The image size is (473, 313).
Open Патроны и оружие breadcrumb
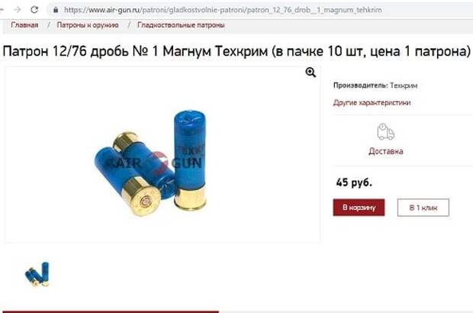pos(88,25)
